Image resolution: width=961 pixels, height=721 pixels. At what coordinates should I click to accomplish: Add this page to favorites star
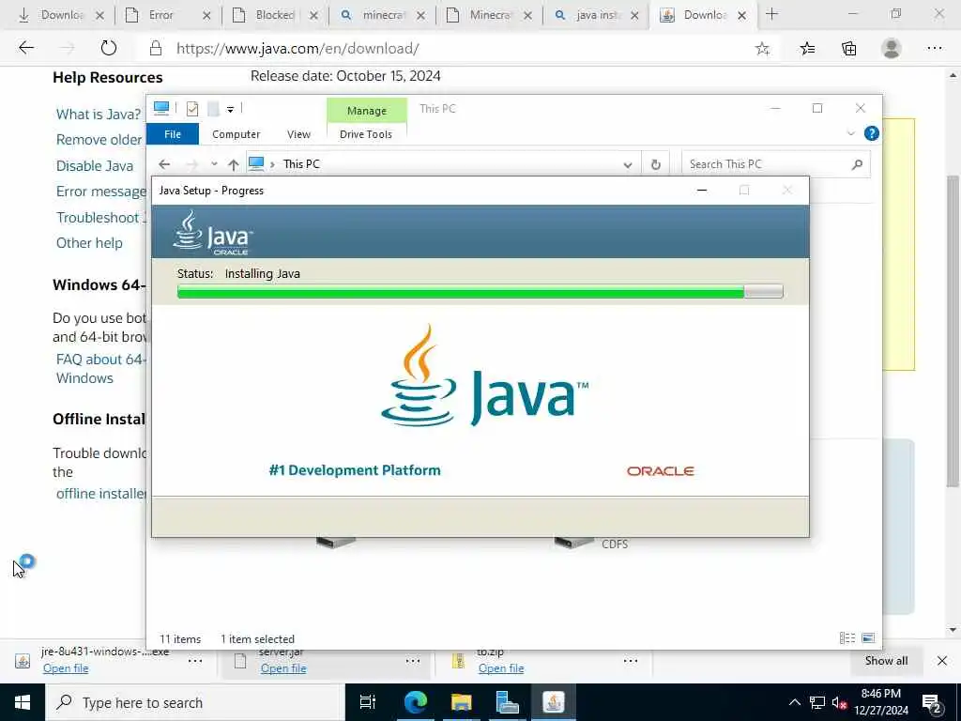click(762, 49)
